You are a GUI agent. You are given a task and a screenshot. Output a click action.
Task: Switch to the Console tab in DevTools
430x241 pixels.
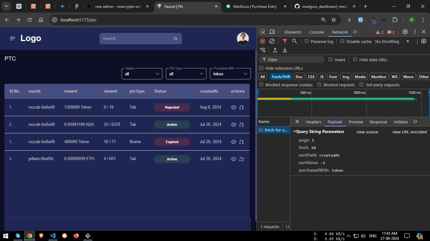[316, 32]
